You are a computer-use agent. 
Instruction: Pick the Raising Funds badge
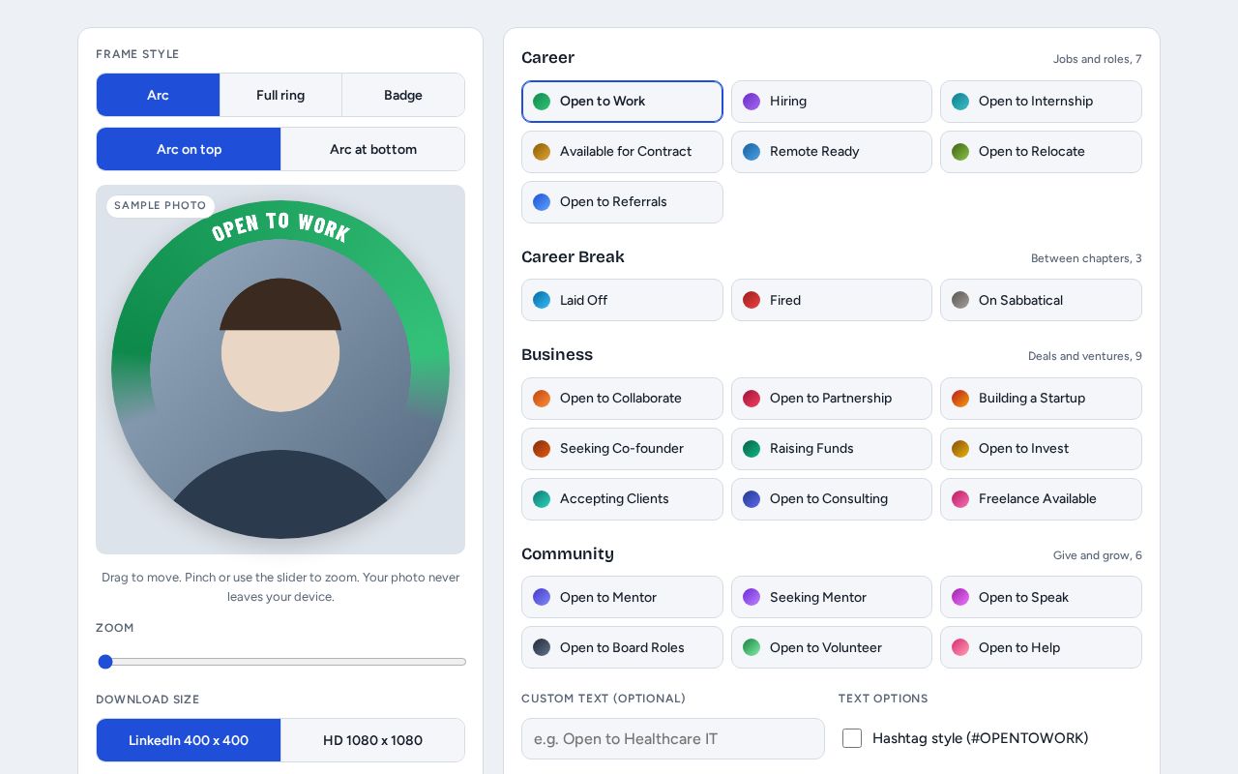[x=832, y=449]
